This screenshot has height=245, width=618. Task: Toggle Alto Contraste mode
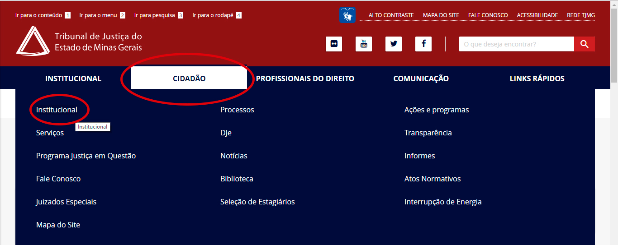pos(391,15)
